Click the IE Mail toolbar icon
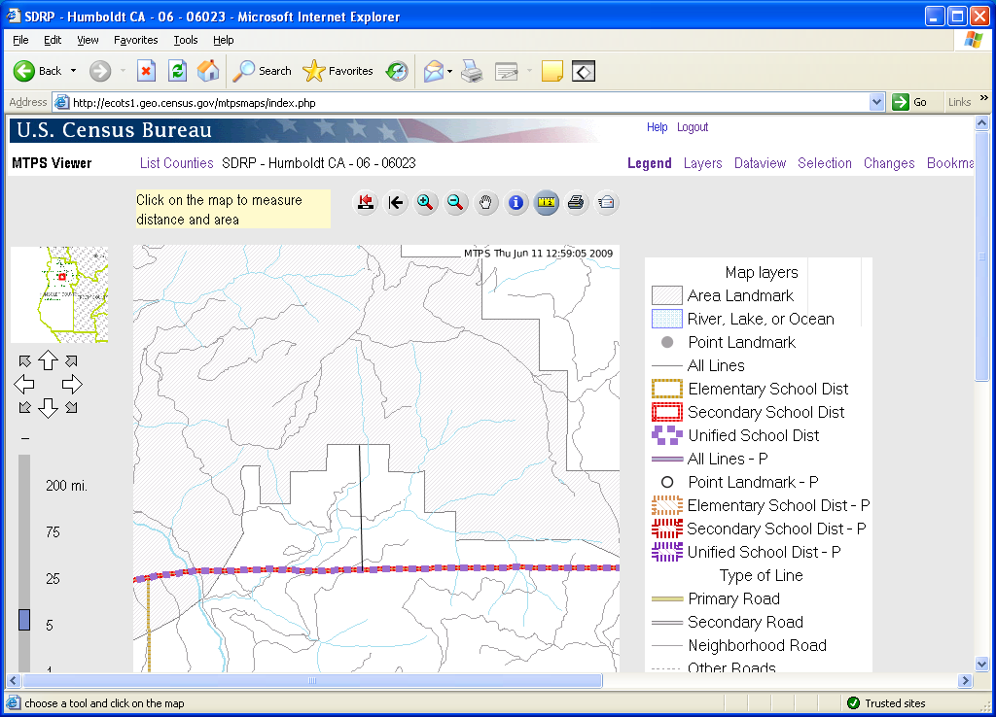Image resolution: width=996 pixels, height=717 pixels. (434, 71)
